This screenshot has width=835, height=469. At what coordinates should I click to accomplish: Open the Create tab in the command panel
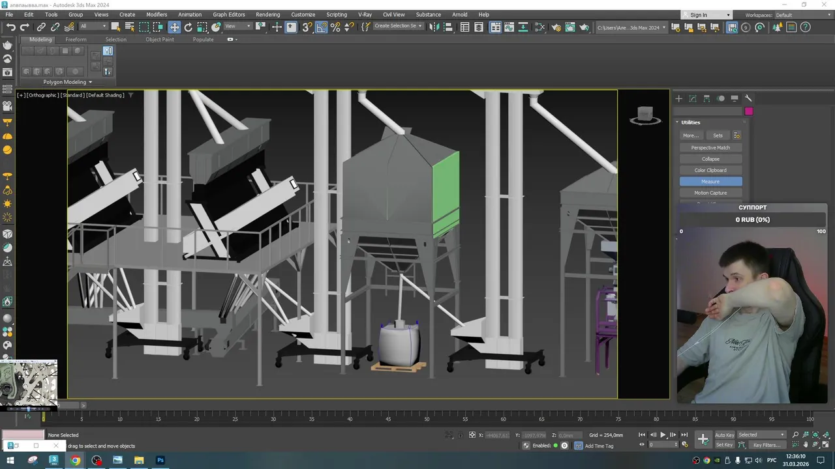678,98
